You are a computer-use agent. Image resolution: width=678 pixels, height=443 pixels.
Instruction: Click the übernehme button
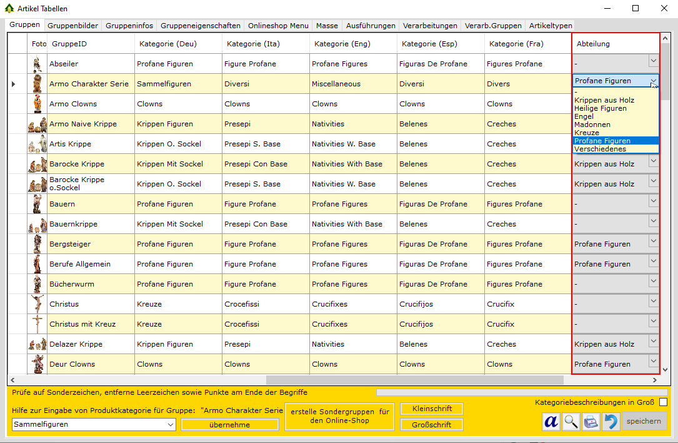[229, 425]
